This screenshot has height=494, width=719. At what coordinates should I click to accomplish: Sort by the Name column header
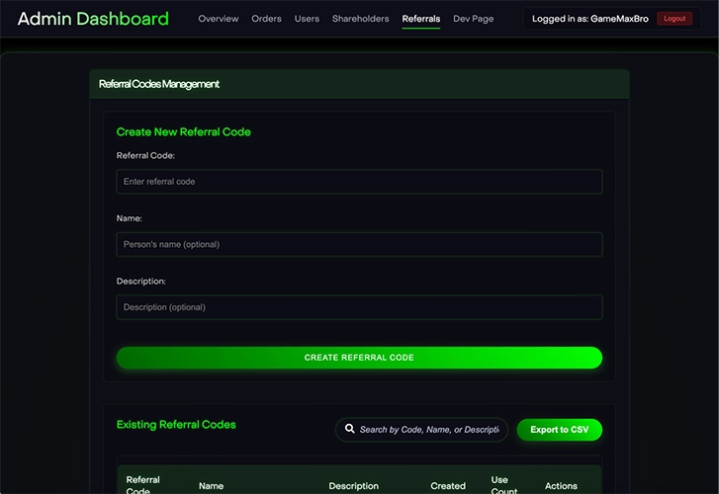[211, 486]
